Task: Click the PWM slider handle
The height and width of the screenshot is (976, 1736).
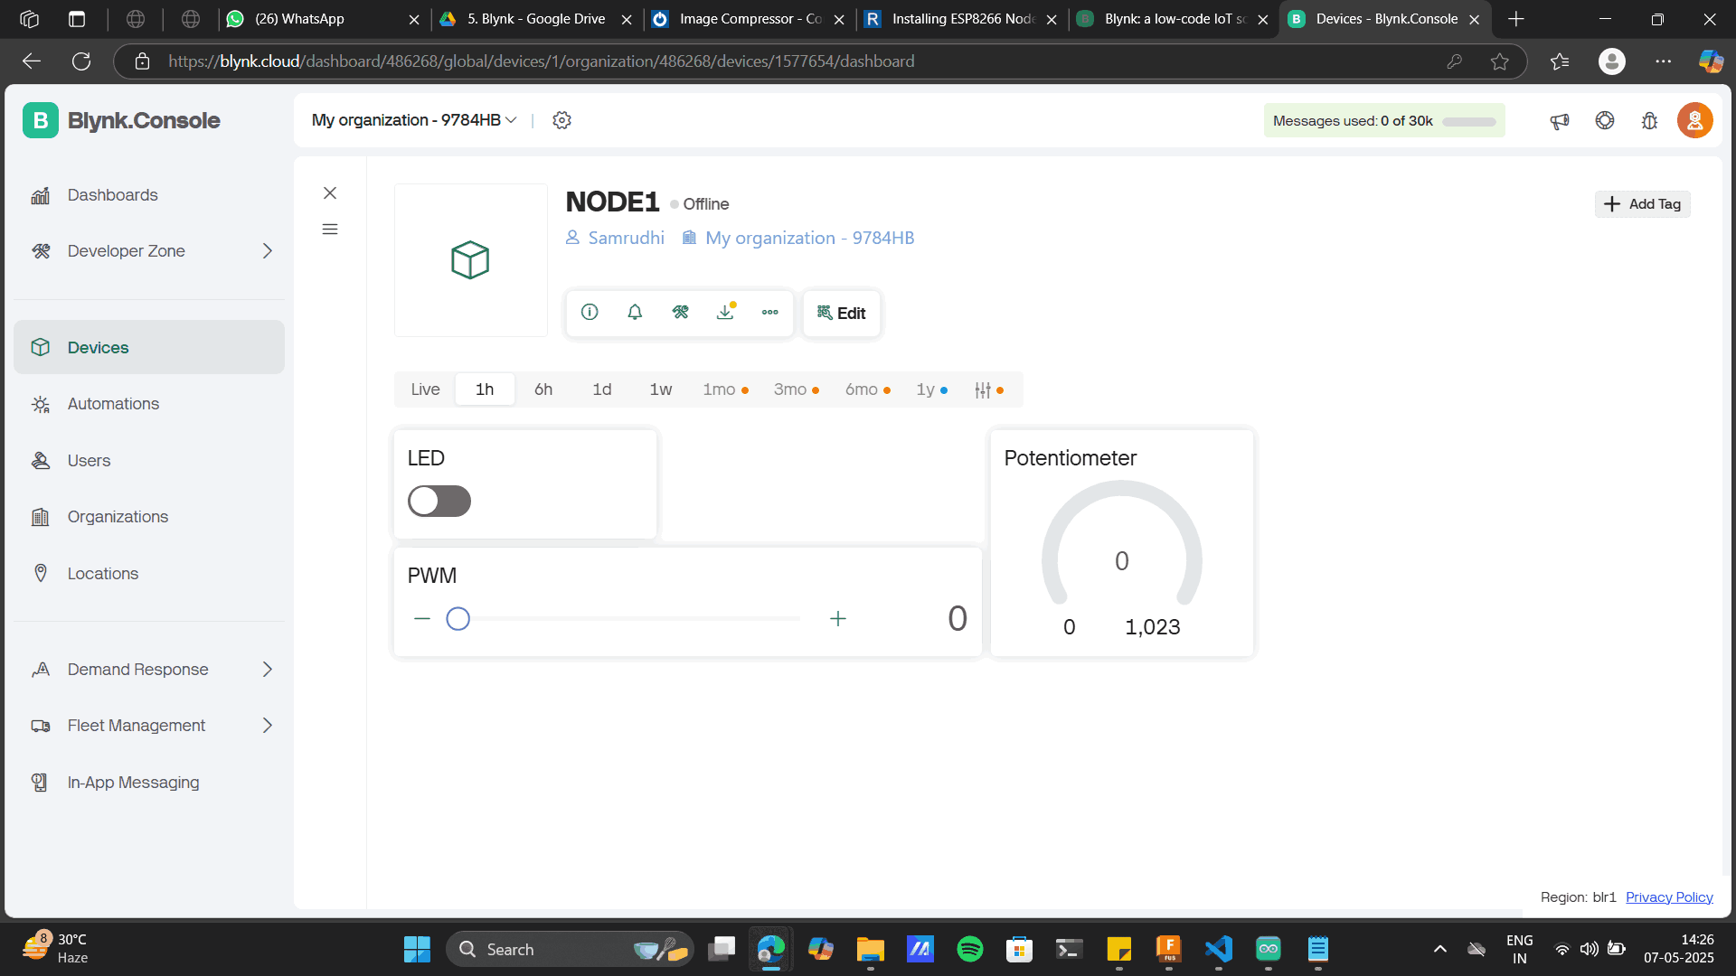Action: [458, 619]
